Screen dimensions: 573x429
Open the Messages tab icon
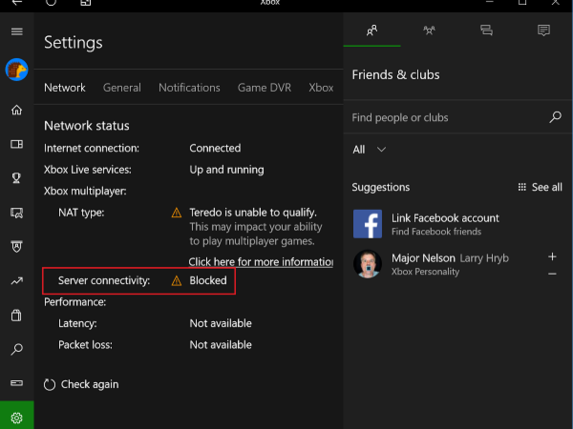point(486,31)
